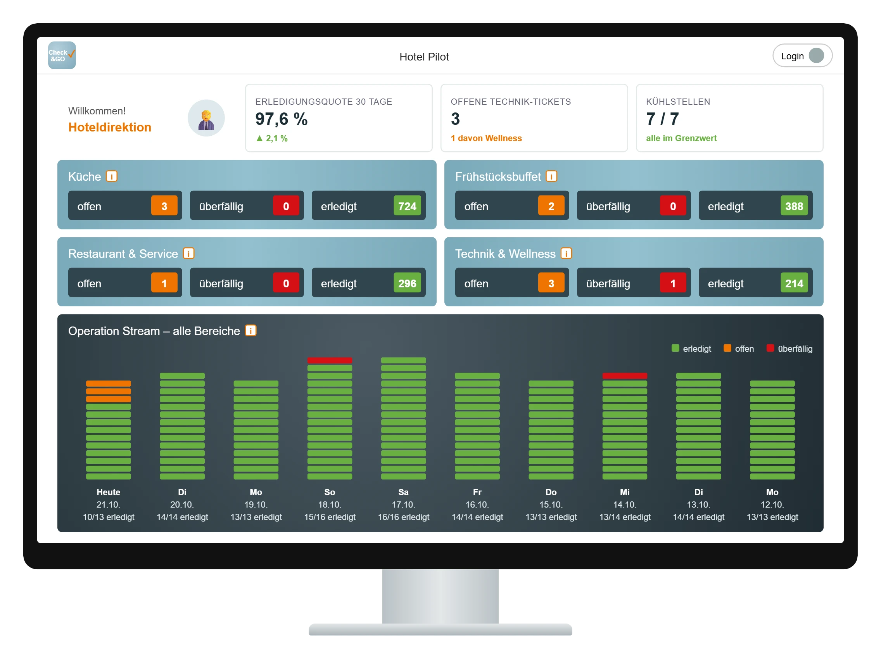Open Frühstücksbuffet erledigt 388 tile
881x660 pixels.
(x=755, y=206)
